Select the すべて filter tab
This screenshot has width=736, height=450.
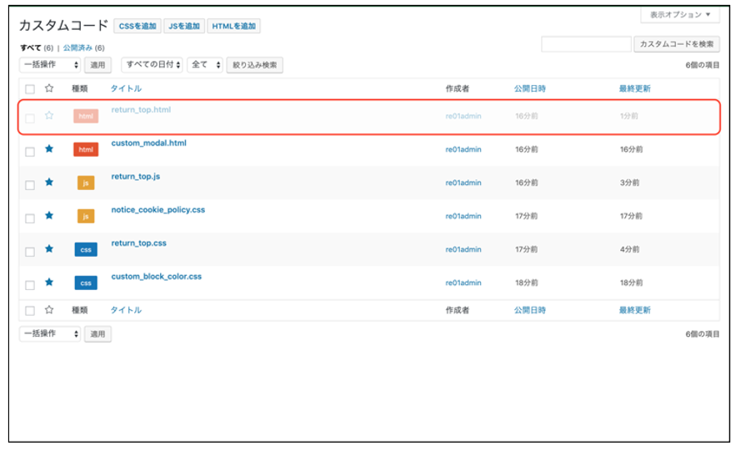click(30, 48)
